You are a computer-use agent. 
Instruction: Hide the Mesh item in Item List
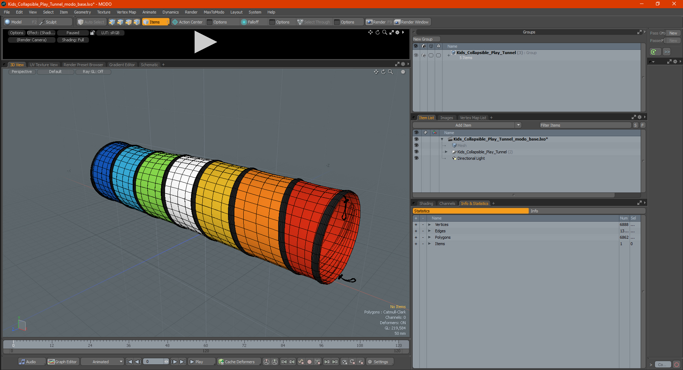(416, 146)
